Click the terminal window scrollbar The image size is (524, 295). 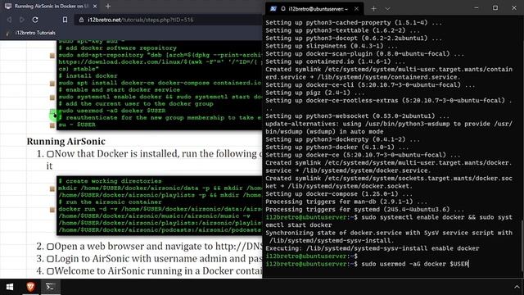tap(522, 246)
